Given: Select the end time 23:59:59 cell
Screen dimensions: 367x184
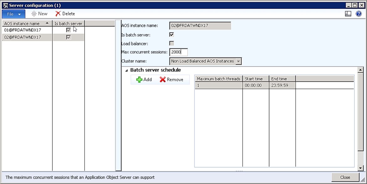Looking at the screenshot, I should point(282,85).
